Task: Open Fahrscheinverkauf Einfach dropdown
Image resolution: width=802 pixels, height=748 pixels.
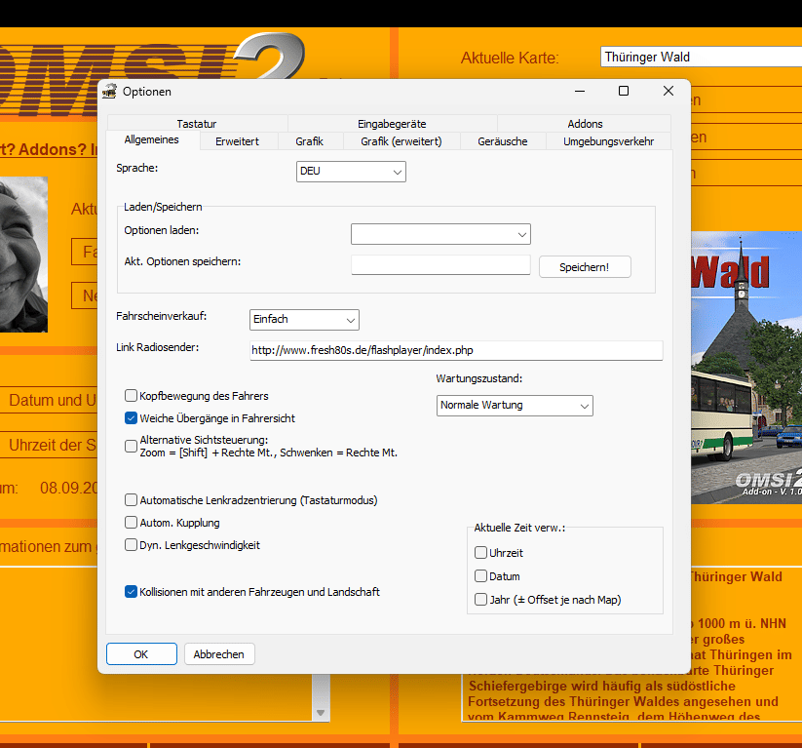Action: 304,320
